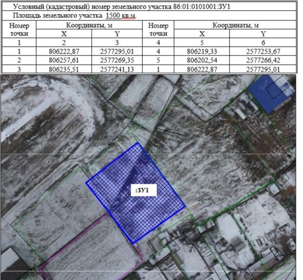Click point number 5 in right table
303x280 pixels.
click(x=158, y=60)
